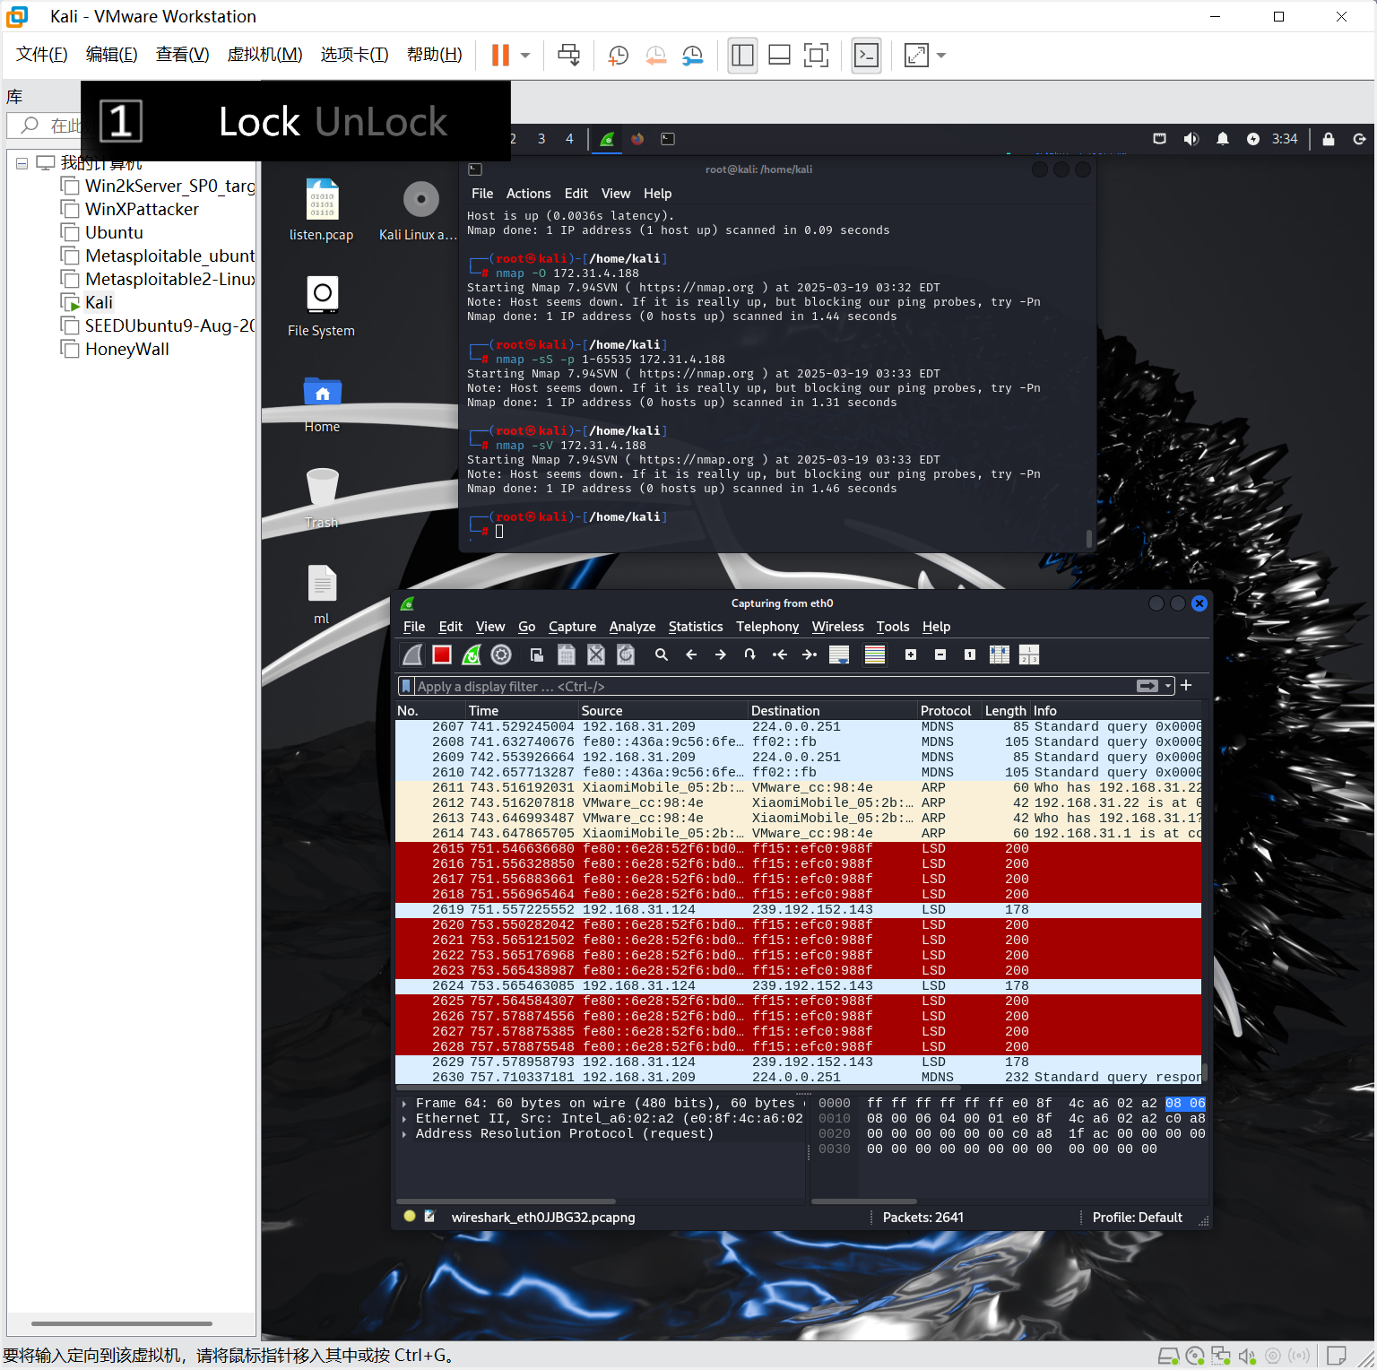Open Wireshark Analyze menu
The width and height of the screenshot is (1377, 1370).
[632, 627]
